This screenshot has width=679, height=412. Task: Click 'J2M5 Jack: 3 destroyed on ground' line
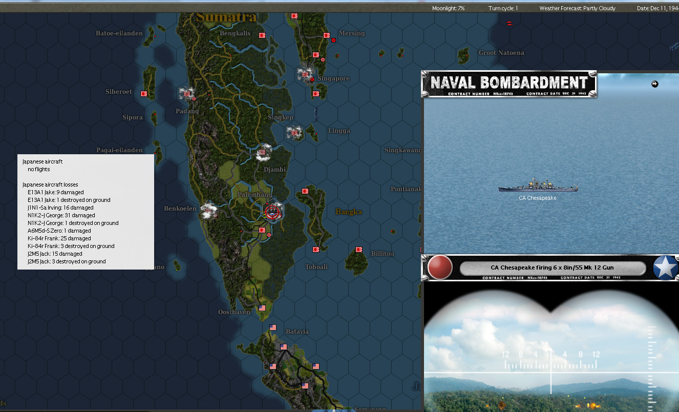coord(67,261)
